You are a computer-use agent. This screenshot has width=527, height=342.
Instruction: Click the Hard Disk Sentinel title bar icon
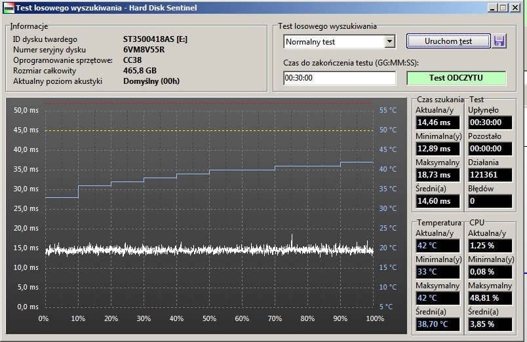[x=8, y=8]
